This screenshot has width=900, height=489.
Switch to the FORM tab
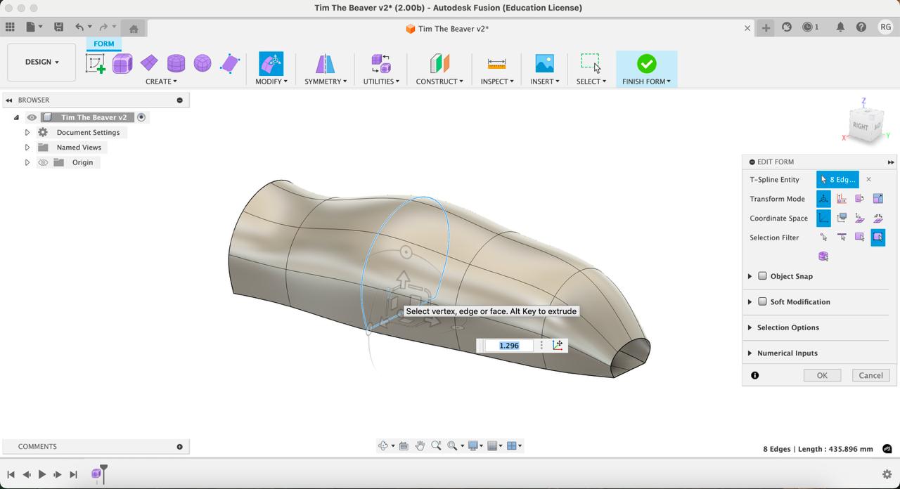pyautogui.click(x=103, y=44)
